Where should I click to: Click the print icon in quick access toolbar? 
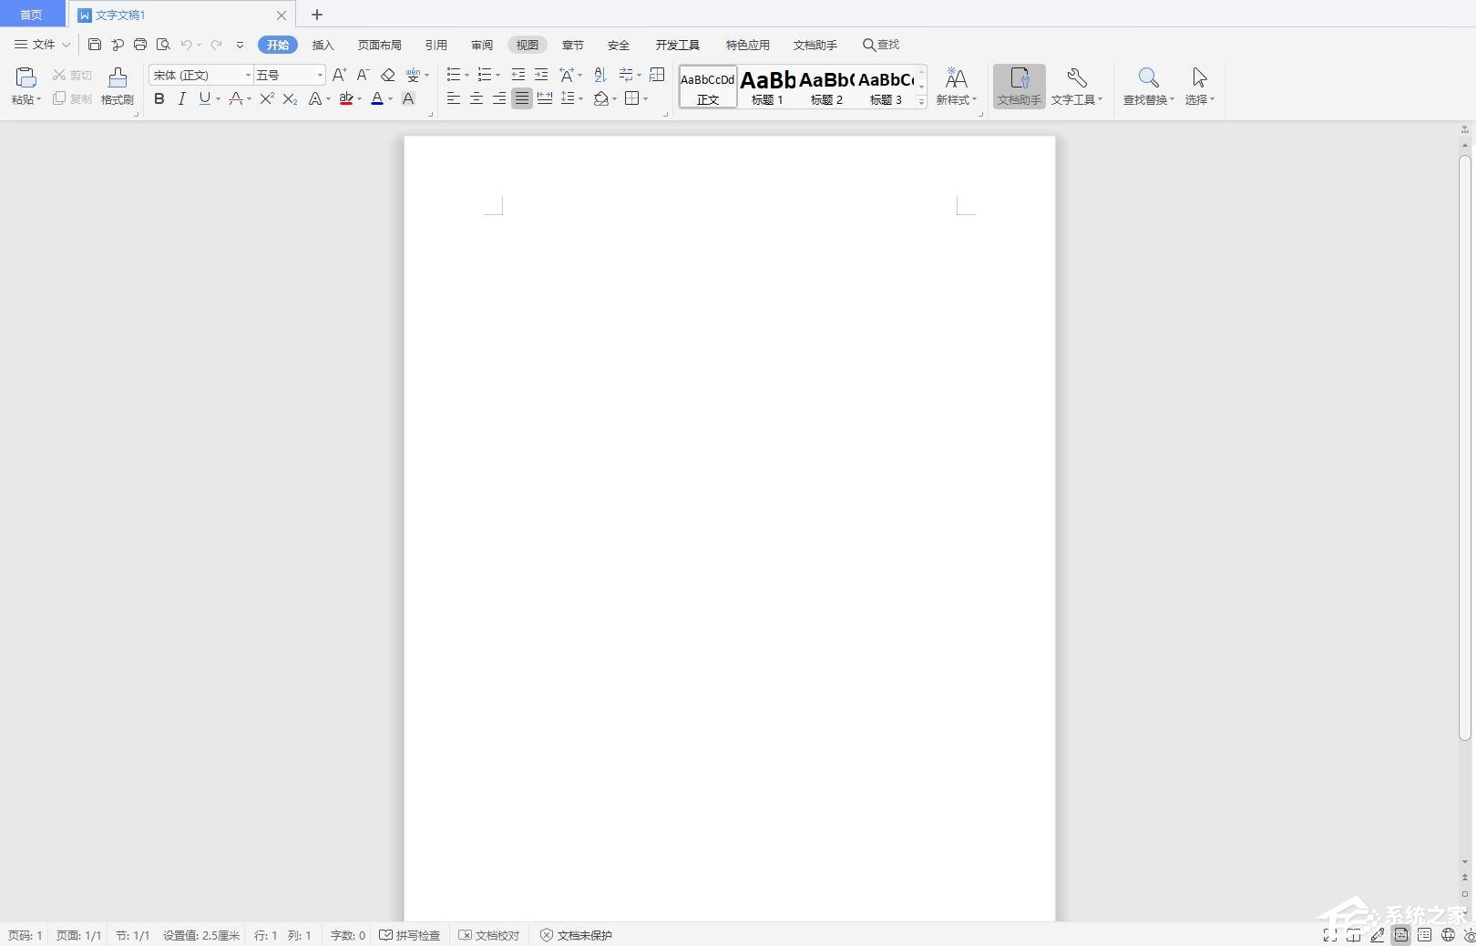click(x=140, y=45)
